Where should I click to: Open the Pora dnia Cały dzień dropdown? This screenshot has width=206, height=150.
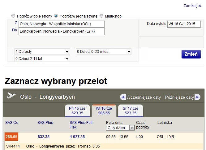(x=120, y=128)
